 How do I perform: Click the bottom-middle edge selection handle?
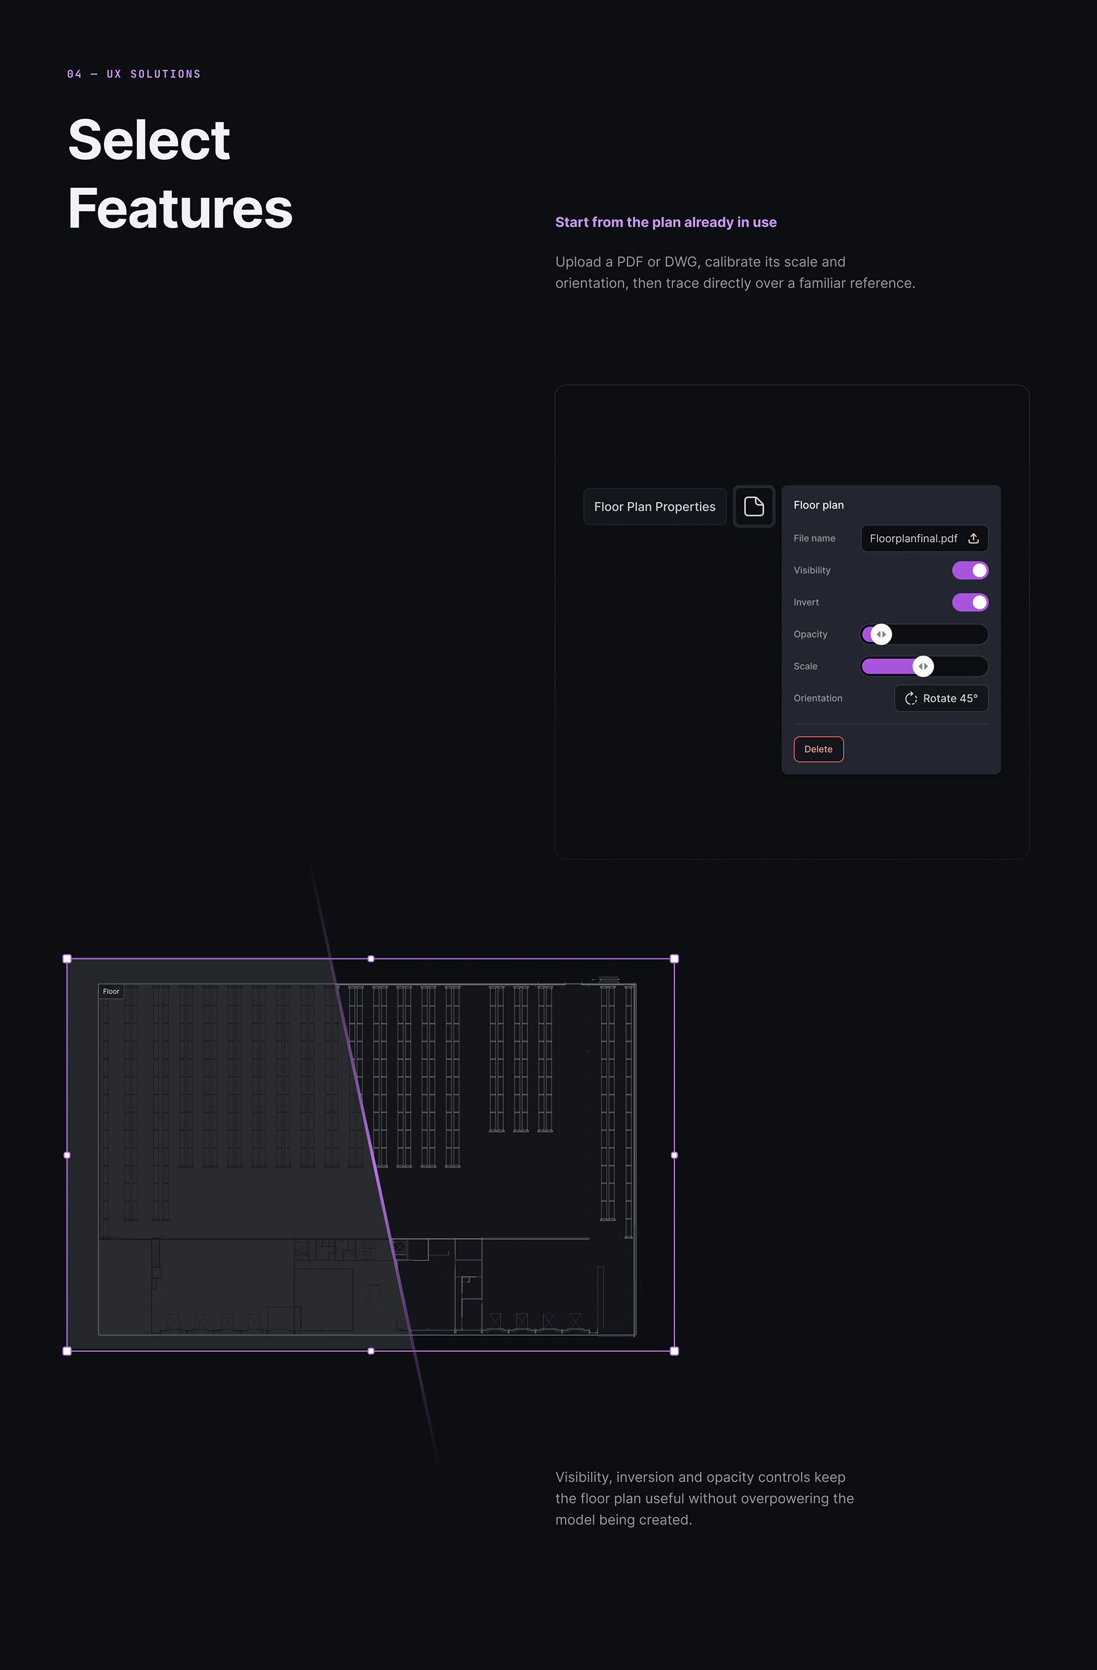(371, 1351)
